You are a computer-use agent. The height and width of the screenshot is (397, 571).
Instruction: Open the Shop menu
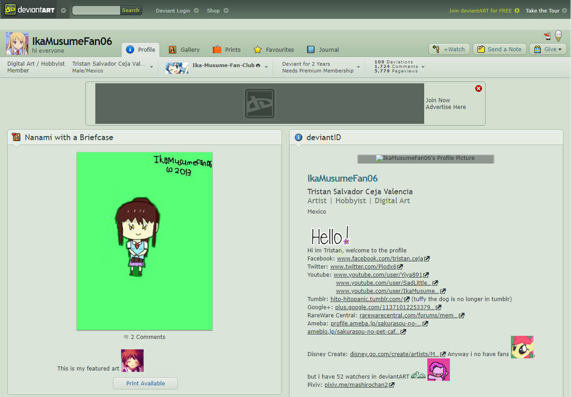point(213,11)
